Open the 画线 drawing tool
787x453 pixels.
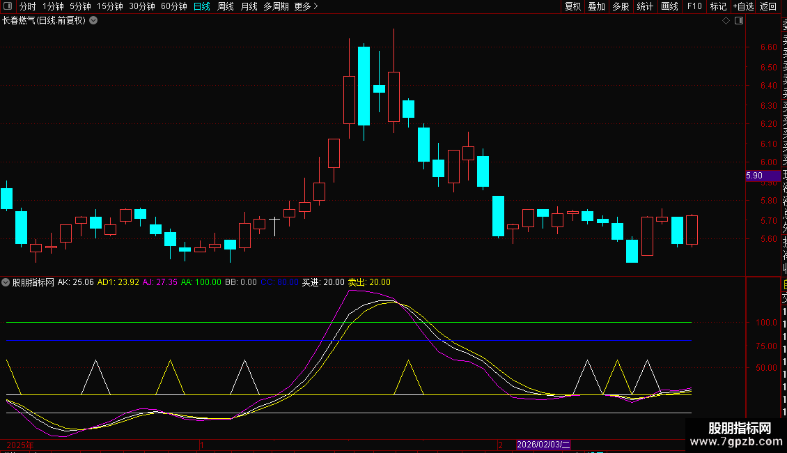(669, 6)
